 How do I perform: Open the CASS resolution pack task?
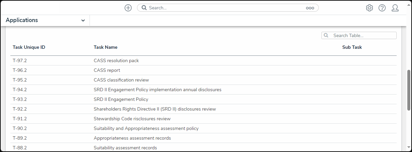click(116, 61)
